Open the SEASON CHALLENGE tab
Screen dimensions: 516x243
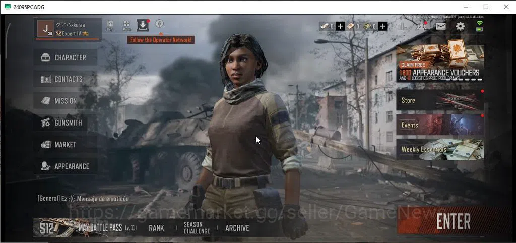[x=197, y=228]
